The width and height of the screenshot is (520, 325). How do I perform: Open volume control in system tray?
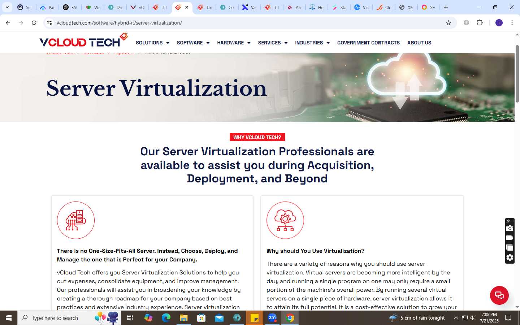click(x=473, y=318)
